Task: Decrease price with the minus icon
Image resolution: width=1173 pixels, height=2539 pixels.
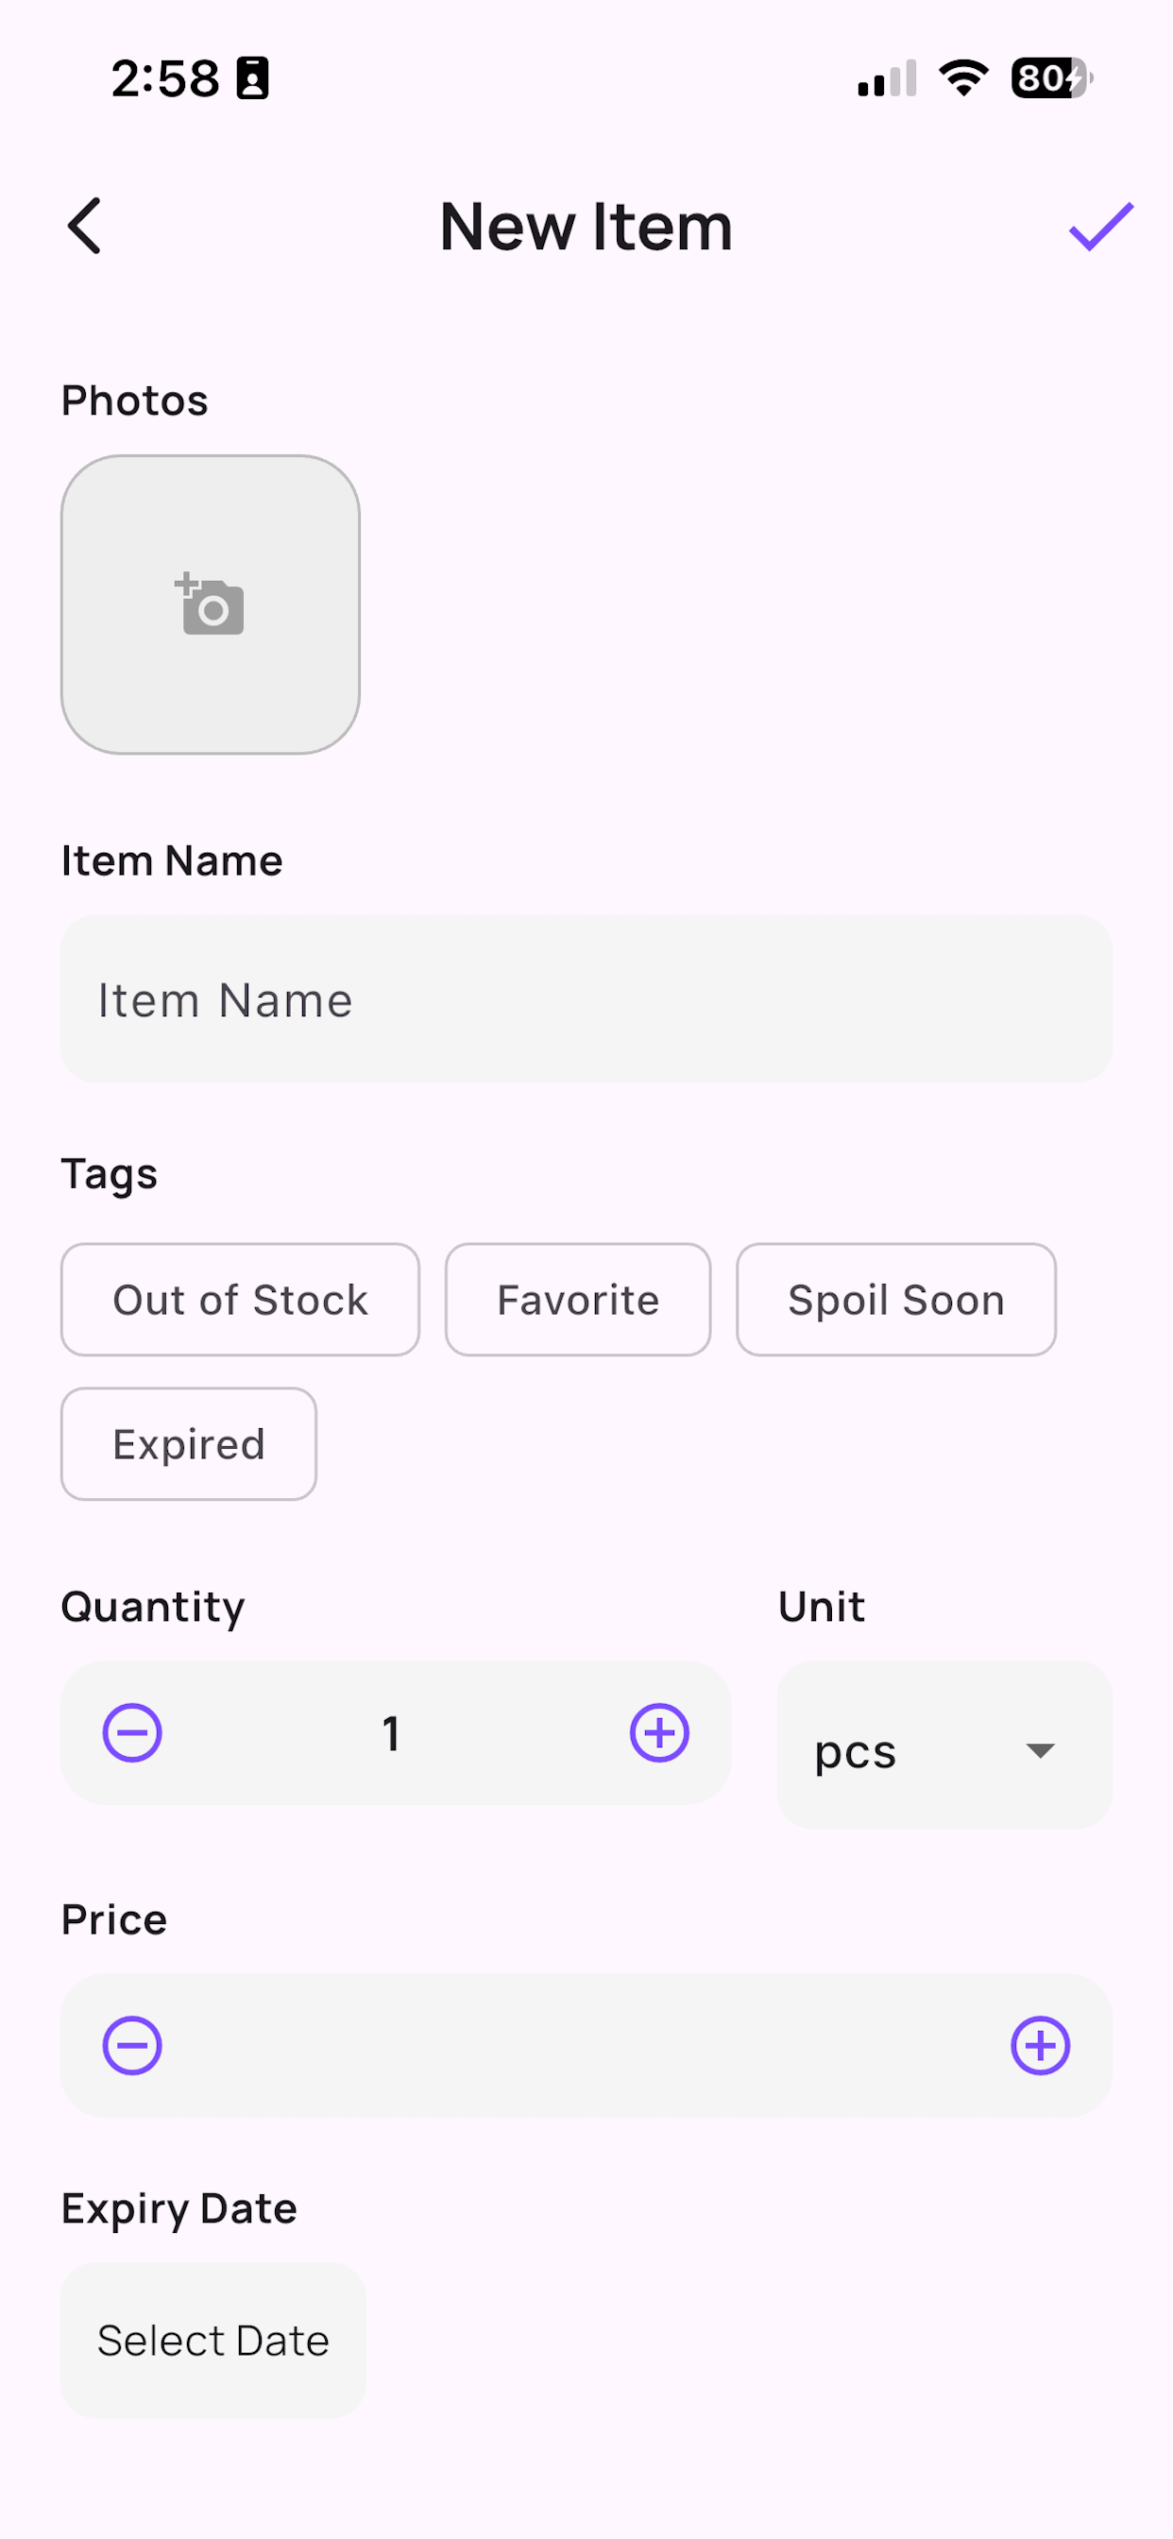Action: pyautogui.click(x=132, y=2045)
